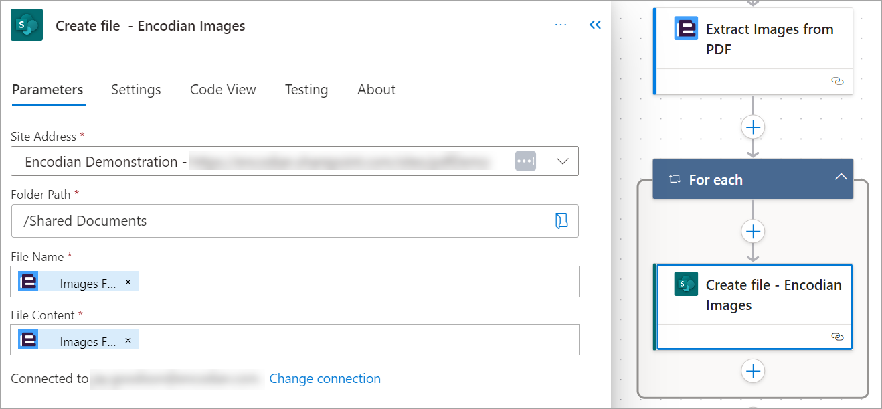The width and height of the screenshot is (882, 409).
Task: Click the loop icon on For each header
Action: tap(675, 179)
